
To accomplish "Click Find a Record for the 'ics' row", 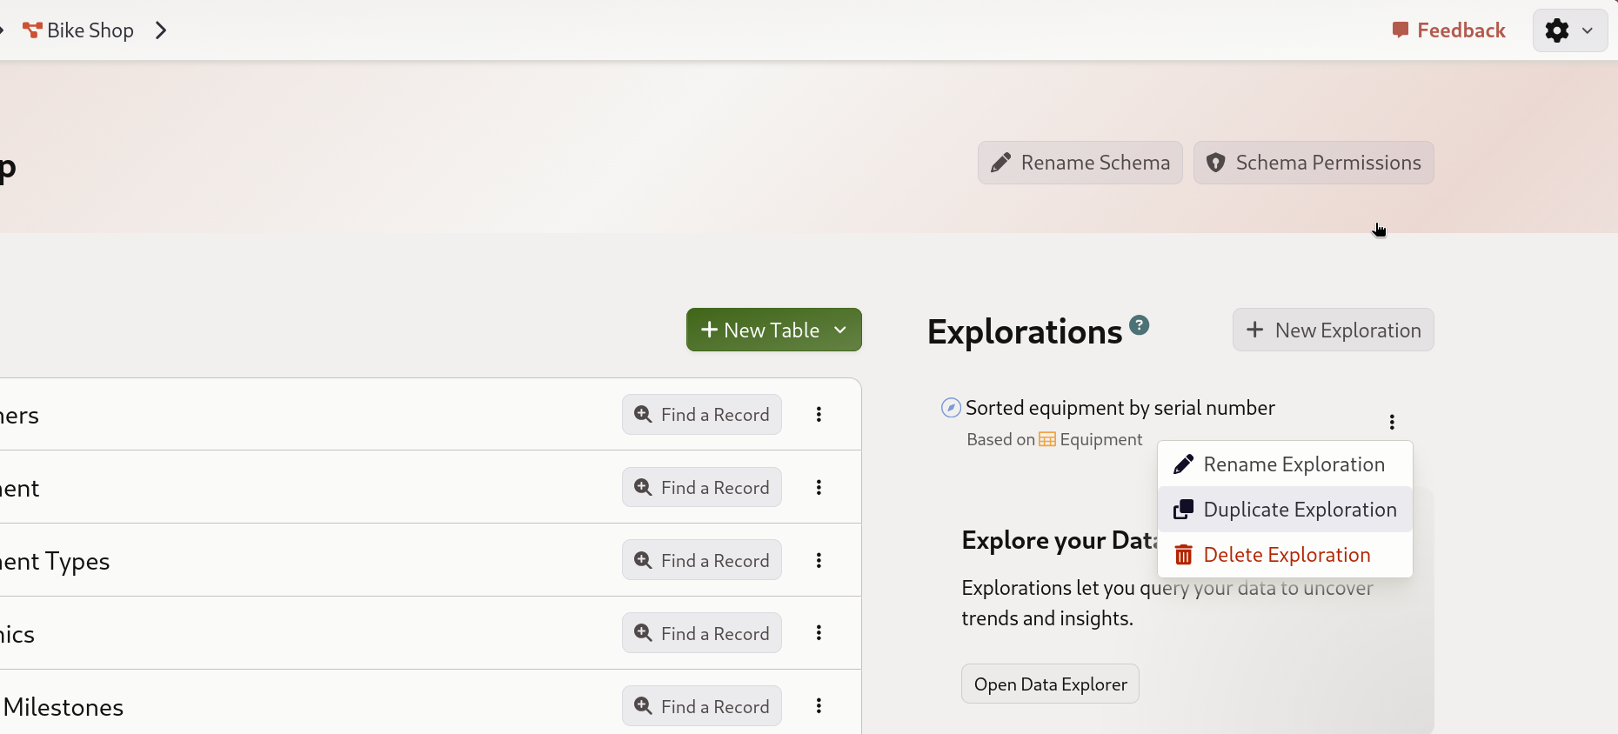I will click(x=702, y=634).
